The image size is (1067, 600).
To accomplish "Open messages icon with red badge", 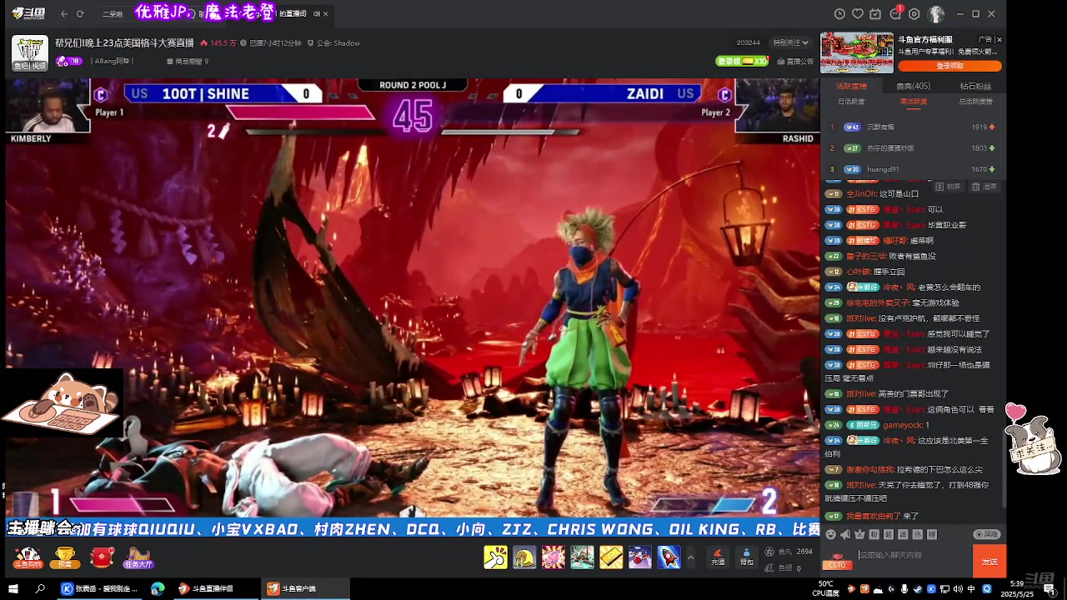I will (x=896, y=13).
